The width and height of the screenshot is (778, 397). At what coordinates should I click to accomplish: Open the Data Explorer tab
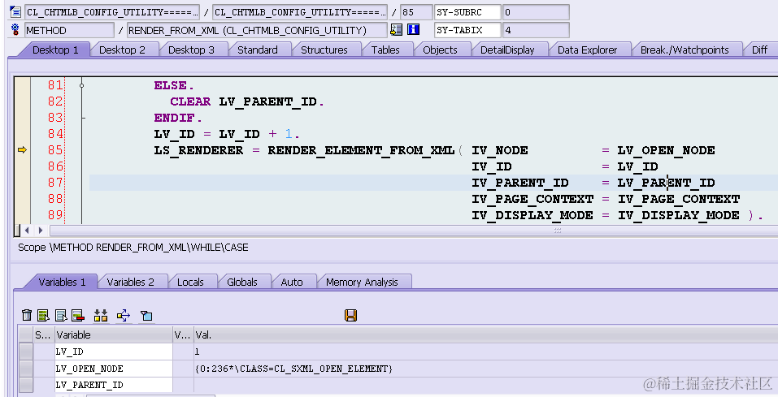[x=587, y=50]
